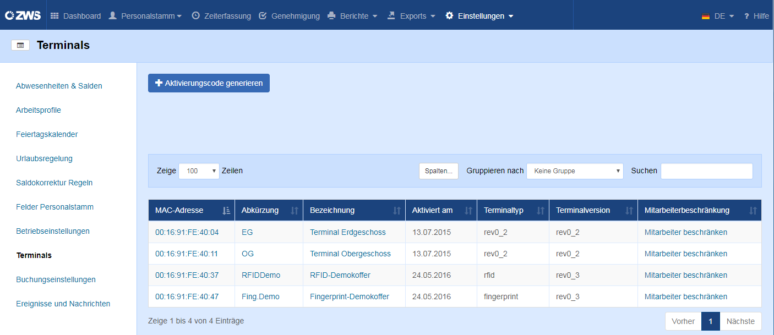Select Terminals in sidebar
Screen dimensions: 774x335
pos(34,255)
